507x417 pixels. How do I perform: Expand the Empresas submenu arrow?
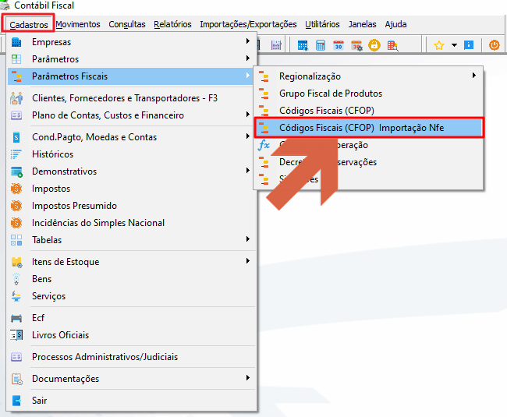tap(248, 41)
